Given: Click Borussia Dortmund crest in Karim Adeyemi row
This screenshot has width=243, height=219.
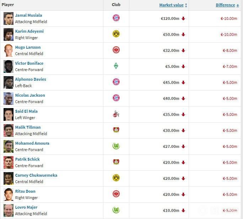Looking at the screenshot, I should [x=116, y=34].
